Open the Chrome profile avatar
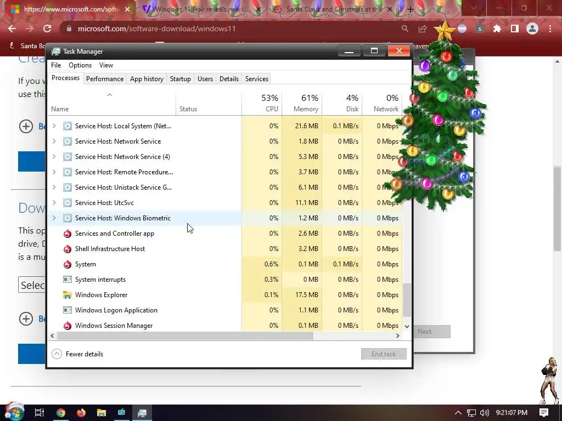The image size is (562, 421). [532, 29]
